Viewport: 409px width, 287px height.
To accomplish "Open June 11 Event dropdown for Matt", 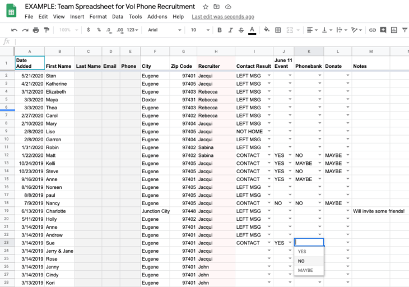I will coord(290,155).
